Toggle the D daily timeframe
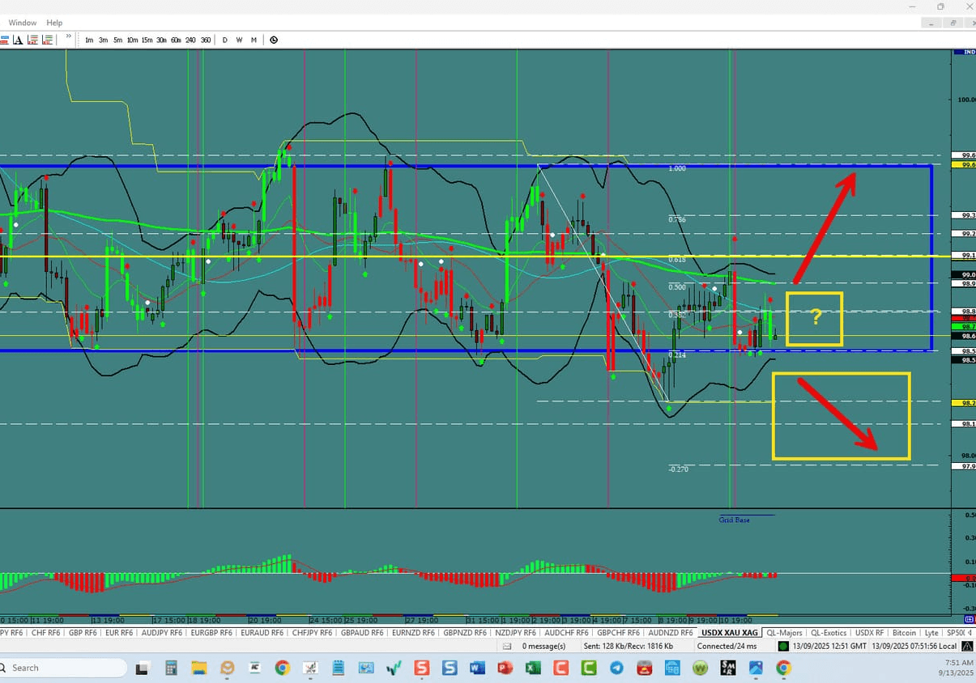The height and width of the screenshot is (683, 976). [x=224, y=40]
